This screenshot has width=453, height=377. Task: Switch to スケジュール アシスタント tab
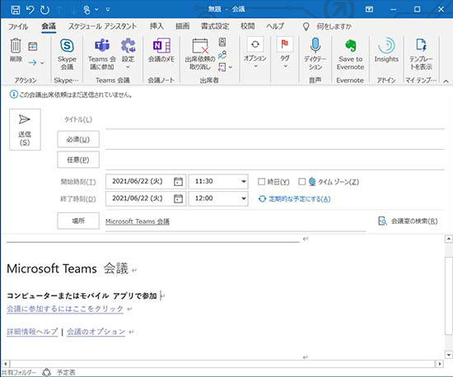click(x=103, y=26)
